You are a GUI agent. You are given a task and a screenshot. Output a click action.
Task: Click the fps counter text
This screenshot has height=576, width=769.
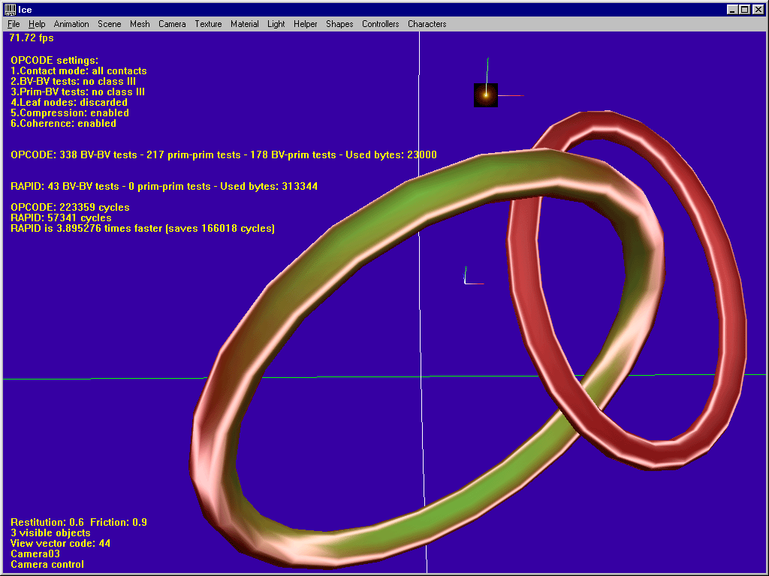pyautogui.click(x=32, y=37)
